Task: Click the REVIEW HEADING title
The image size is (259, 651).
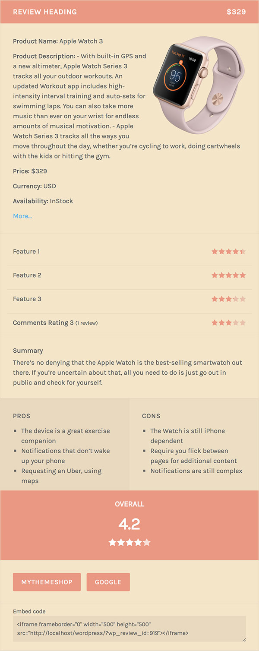Action: [45, 12]
